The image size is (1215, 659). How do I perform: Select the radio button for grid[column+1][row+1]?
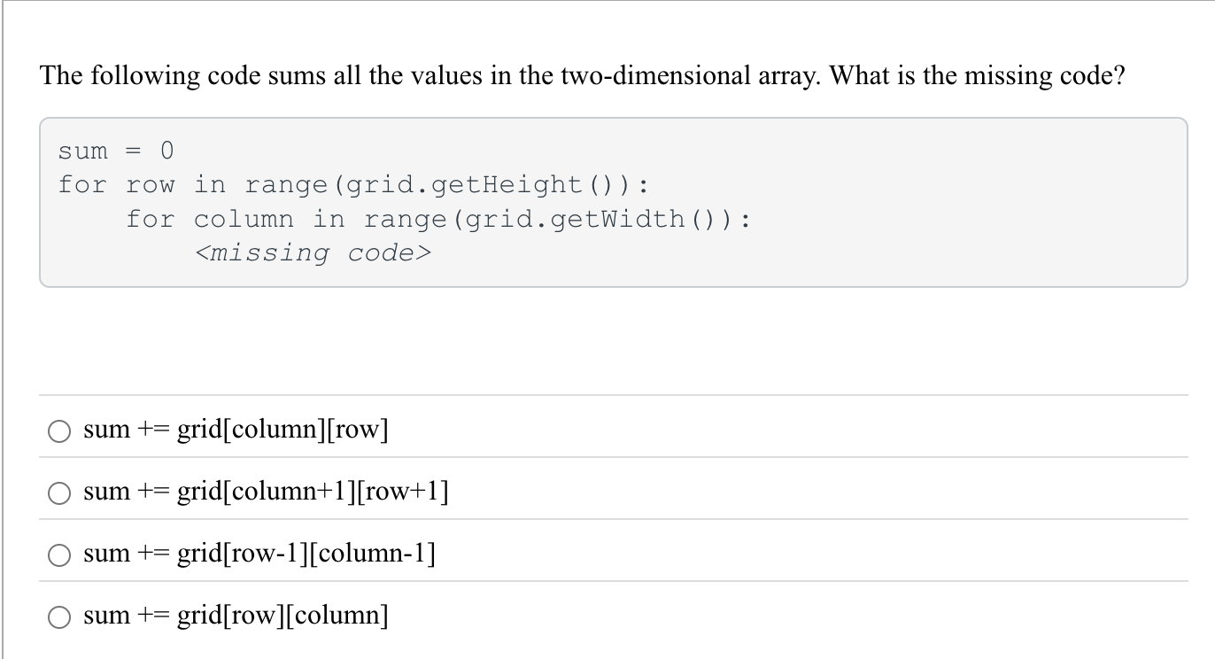[59, 493]
